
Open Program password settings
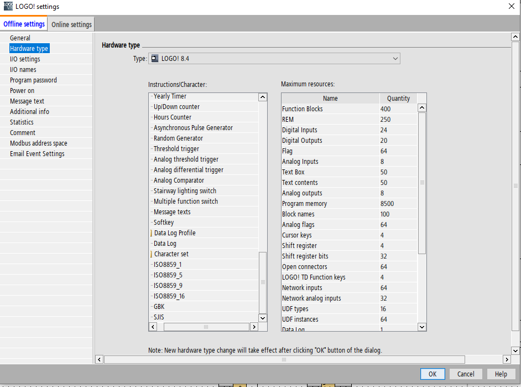point(33,80)
